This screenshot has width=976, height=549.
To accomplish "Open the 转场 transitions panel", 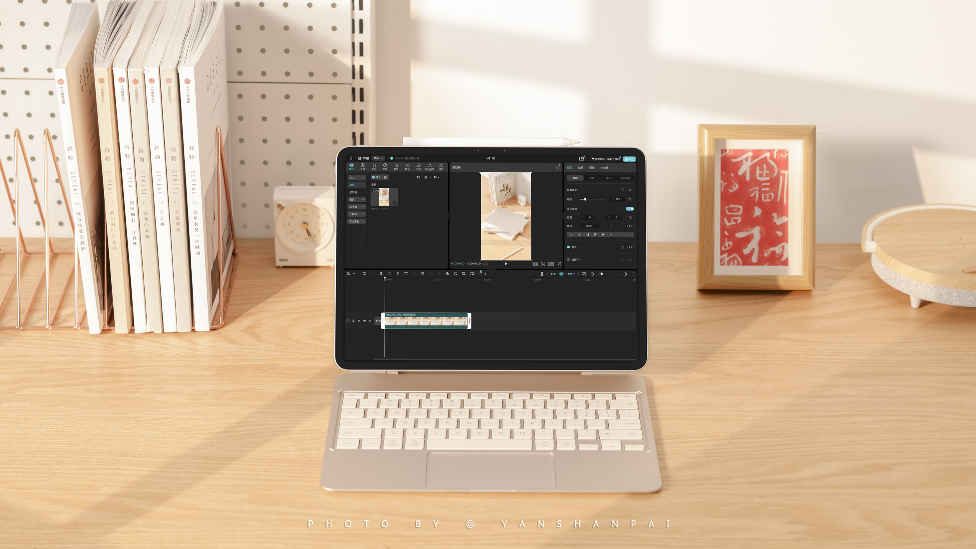I will (407, 167).
